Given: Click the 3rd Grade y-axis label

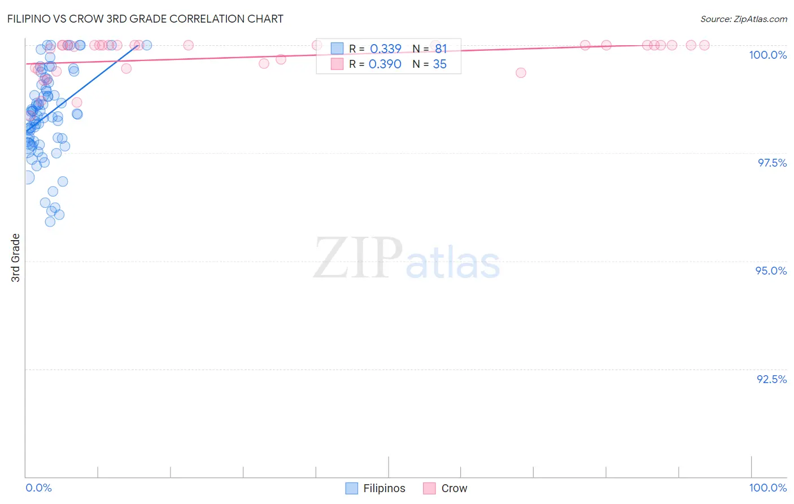Looking at the screenshot, I should point(16,258).
